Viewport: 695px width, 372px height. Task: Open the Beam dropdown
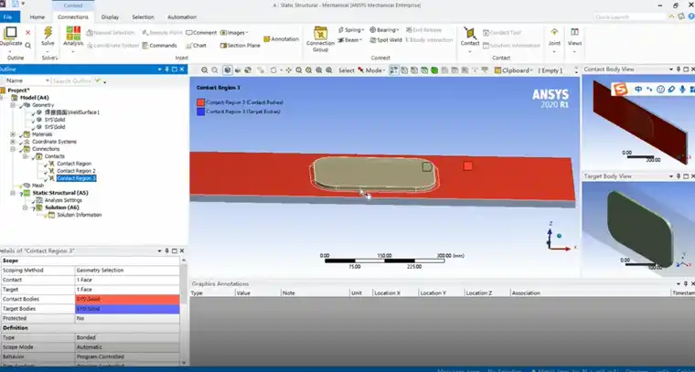point(349,40)
